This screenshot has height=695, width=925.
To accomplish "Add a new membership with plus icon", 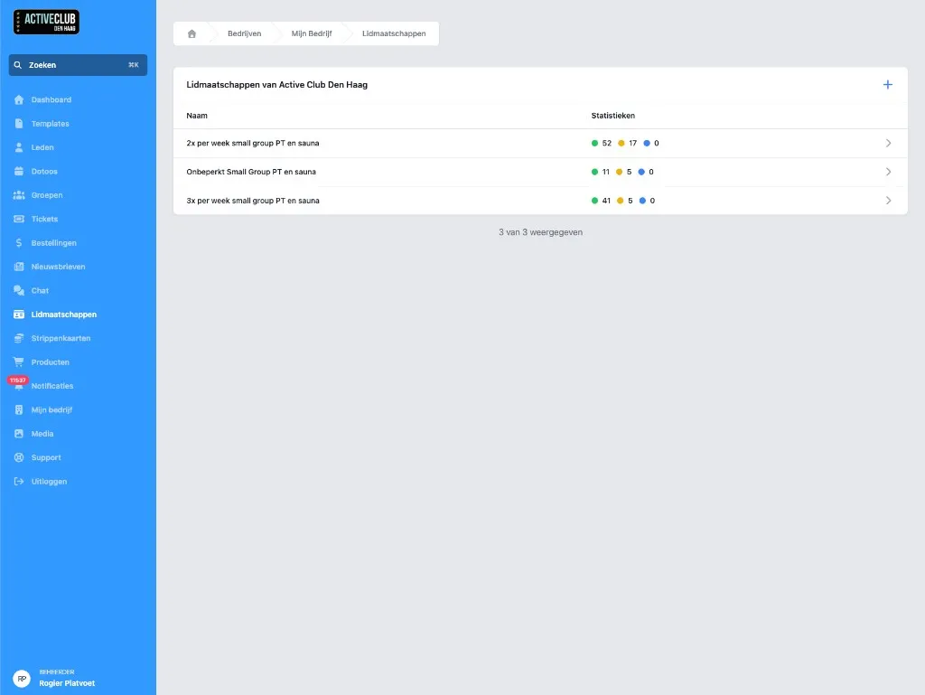I will 887,84.
